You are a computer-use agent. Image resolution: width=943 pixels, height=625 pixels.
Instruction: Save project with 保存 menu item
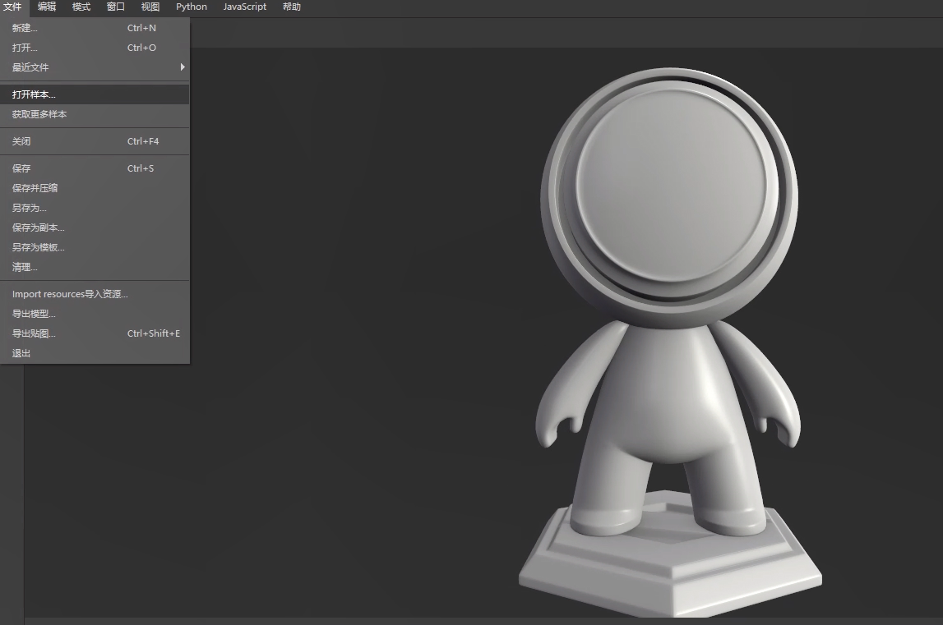21,168
